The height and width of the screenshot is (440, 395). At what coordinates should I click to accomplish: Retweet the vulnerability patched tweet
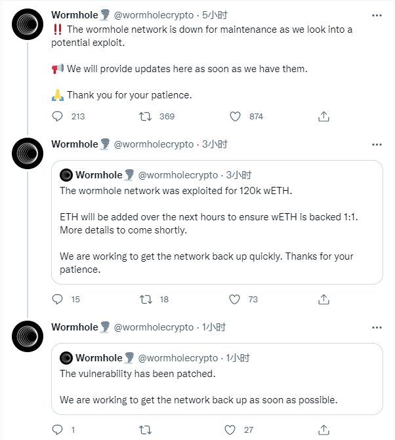click(146, 430)
